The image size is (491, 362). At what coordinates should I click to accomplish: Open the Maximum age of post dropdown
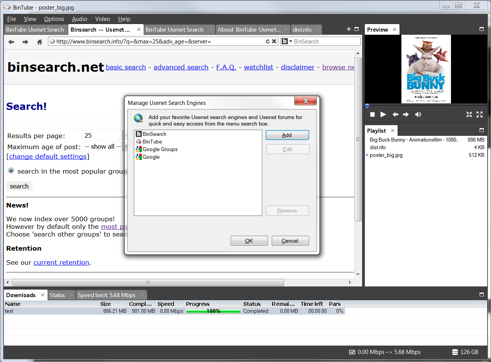pos(104,146)
